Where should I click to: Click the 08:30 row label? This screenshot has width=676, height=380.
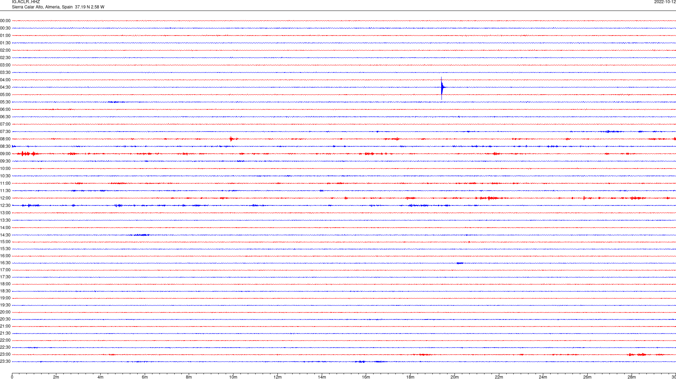(5, 146)
